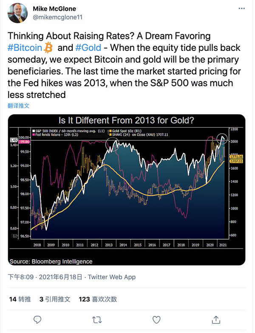Click 翻译推文 to translate tweet
The image size is (255, 333).
(19, 106)
